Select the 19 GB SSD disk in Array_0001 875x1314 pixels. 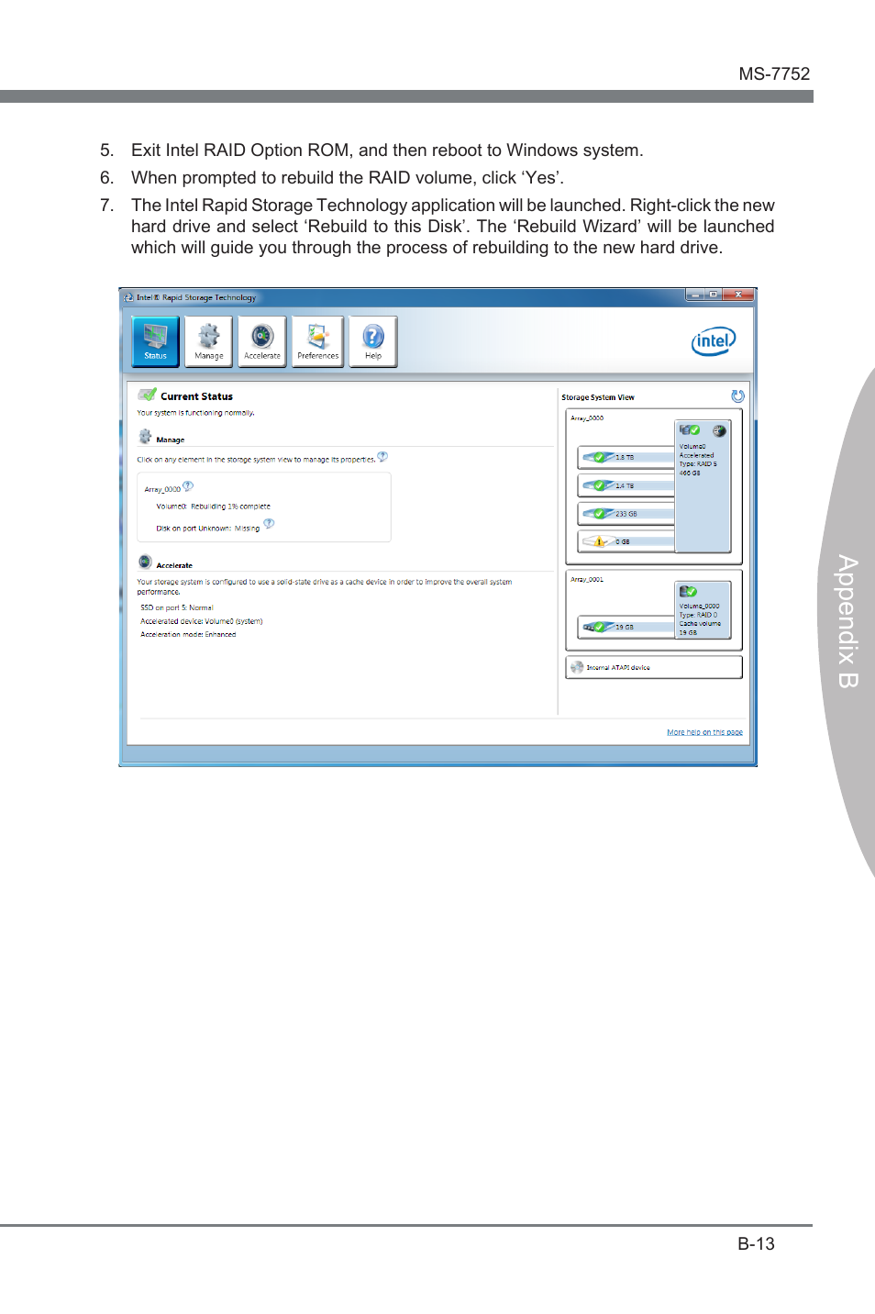tap(626, 627)
